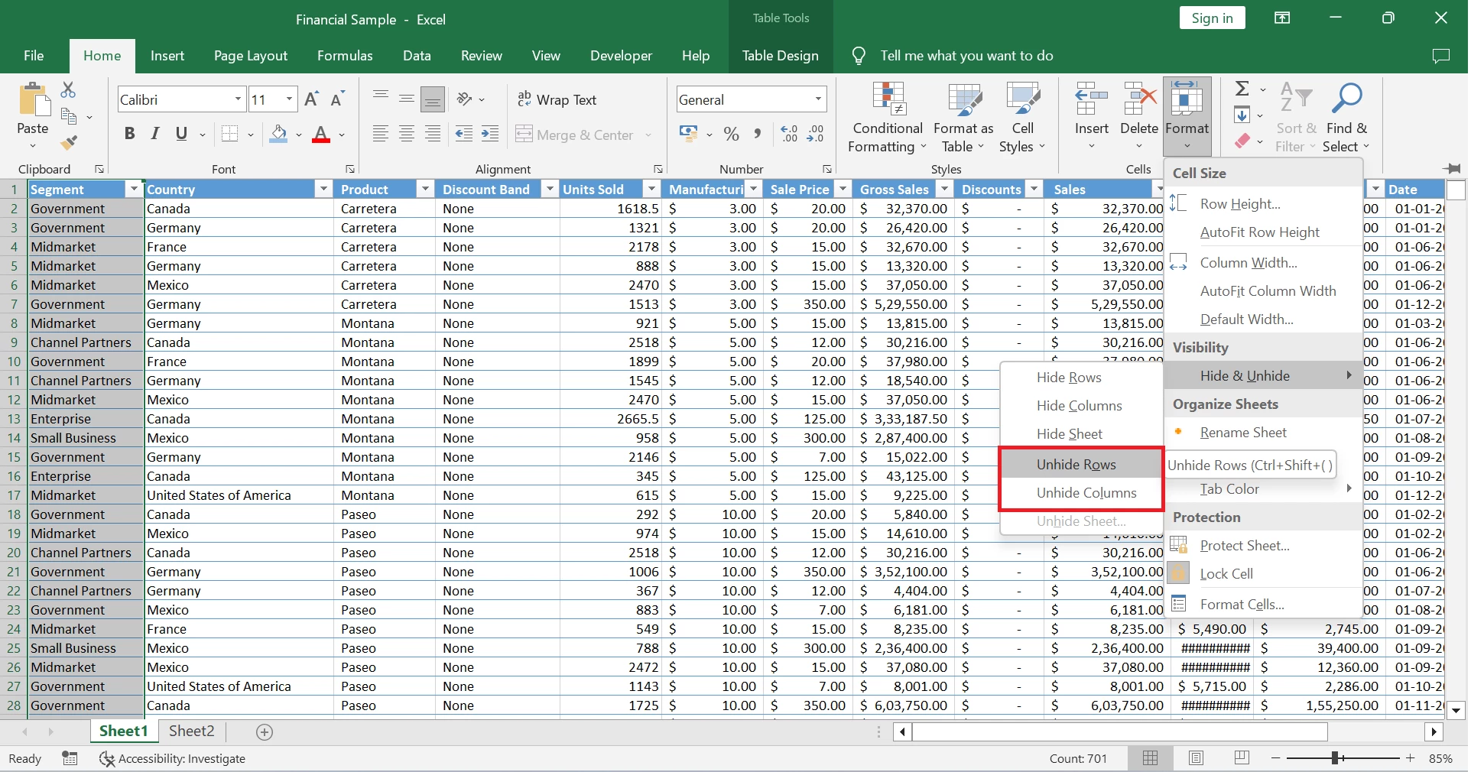Image resolution: width=1471 pixels, height=772 pixels.
Task: Click the font color red A swatch
Action: pos(321,135)
